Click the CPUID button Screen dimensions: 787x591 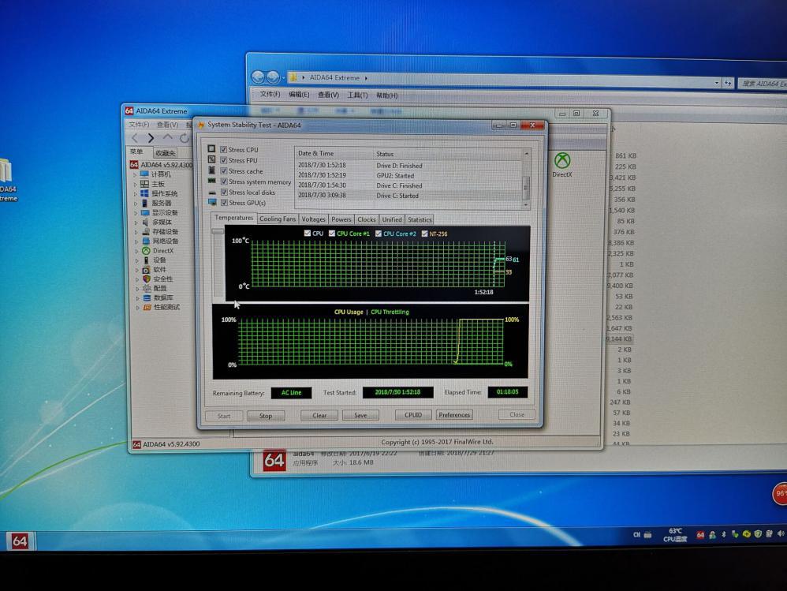click(x=413, y=415)
